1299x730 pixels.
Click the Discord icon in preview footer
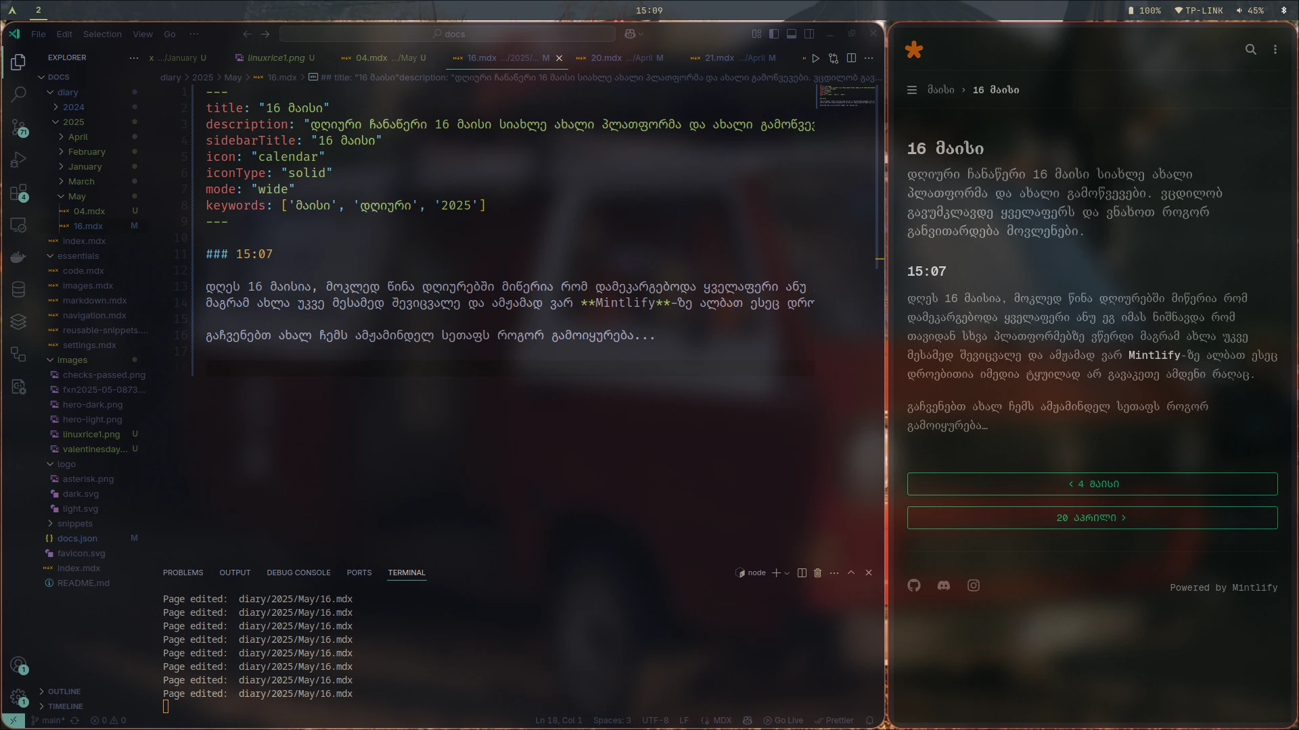point(944,586)
